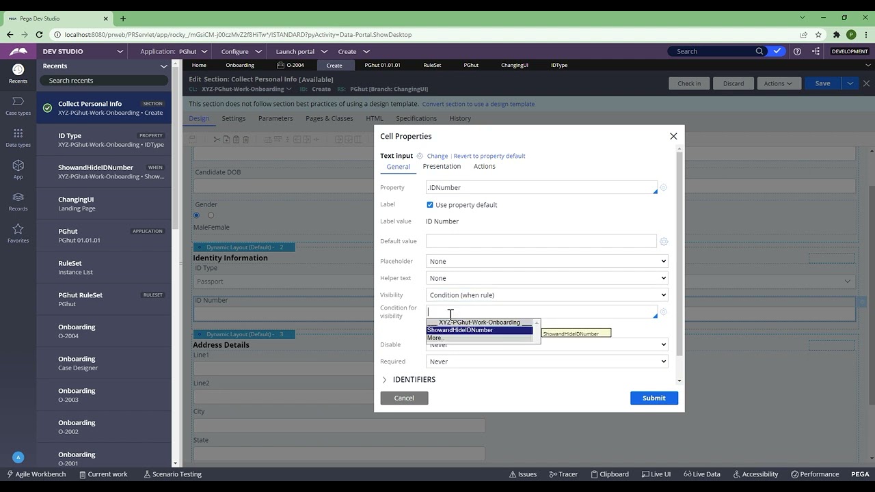
Task: Select ShowandHideIDNumber from suggestions
Action: pyautogui.click(x=479, y=330)
